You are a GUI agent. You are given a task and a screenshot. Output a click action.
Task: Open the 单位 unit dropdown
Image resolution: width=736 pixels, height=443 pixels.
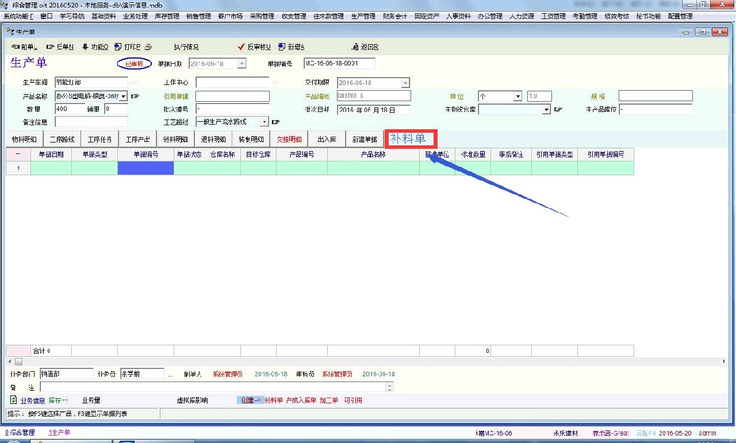tap(517, 97)
